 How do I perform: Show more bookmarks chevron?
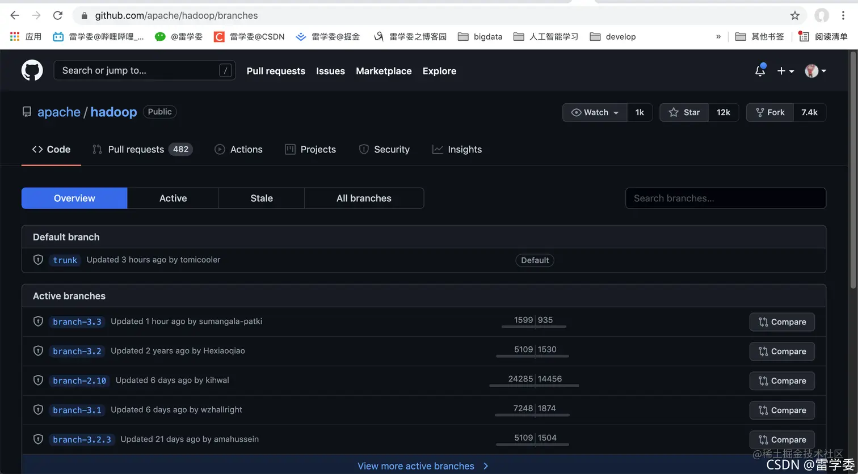pos(718,36)
